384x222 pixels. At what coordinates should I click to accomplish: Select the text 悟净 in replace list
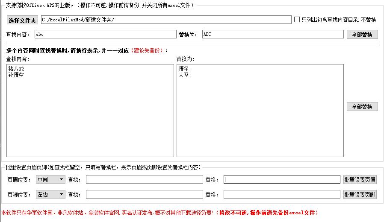pyautogui.click(x=183, y=69)
